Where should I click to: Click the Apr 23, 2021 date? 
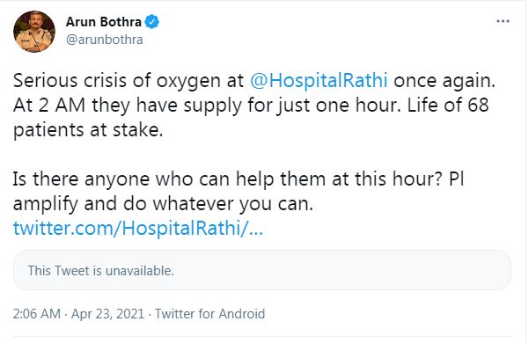click(x=107, y=314)
